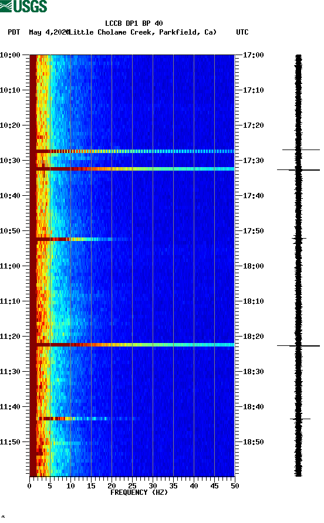Screen dimensions: 324x523
Task: Click the 11:40 PDT time label
Action: coord(10,407)
